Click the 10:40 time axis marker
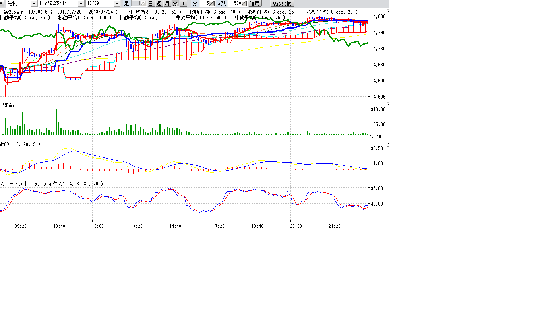 coord(59,226)
